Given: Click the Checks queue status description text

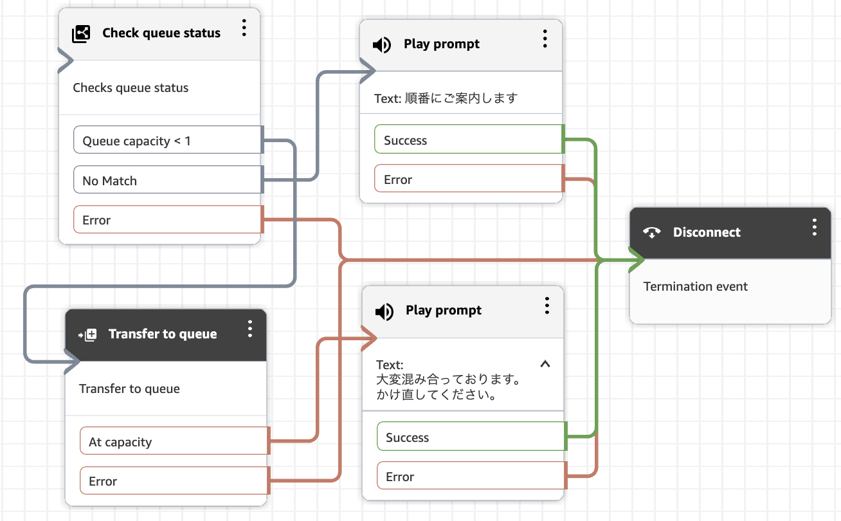Looking at the screenshot, I should [131, 87].
